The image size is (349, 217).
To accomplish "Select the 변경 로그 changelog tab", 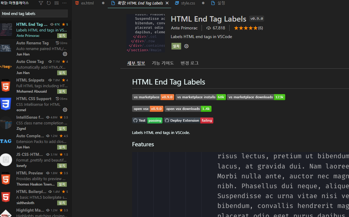I will coord(190,63).
